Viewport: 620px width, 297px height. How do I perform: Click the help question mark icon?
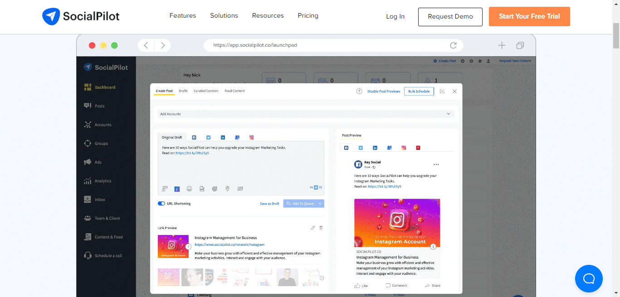coord(359,91)
